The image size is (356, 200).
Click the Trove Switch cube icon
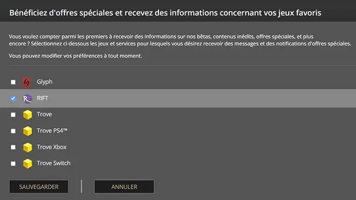click(x=28, y=164)
